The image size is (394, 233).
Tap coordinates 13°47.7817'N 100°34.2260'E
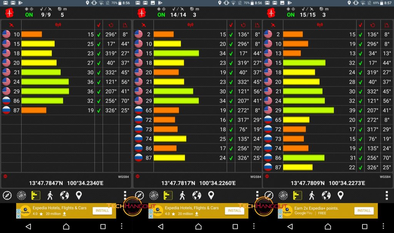[x=198, y=183]
